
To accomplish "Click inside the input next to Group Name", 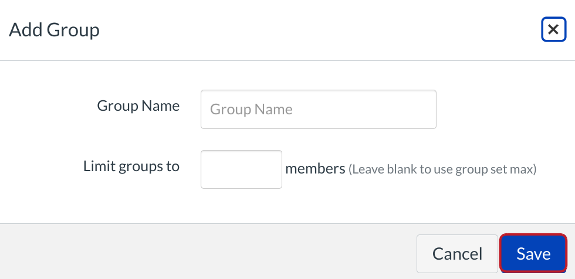I will 318,109.
